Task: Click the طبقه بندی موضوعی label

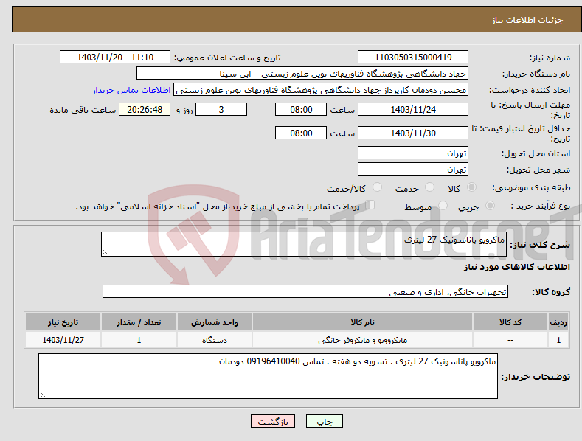Action: click(x=531, y=187)
